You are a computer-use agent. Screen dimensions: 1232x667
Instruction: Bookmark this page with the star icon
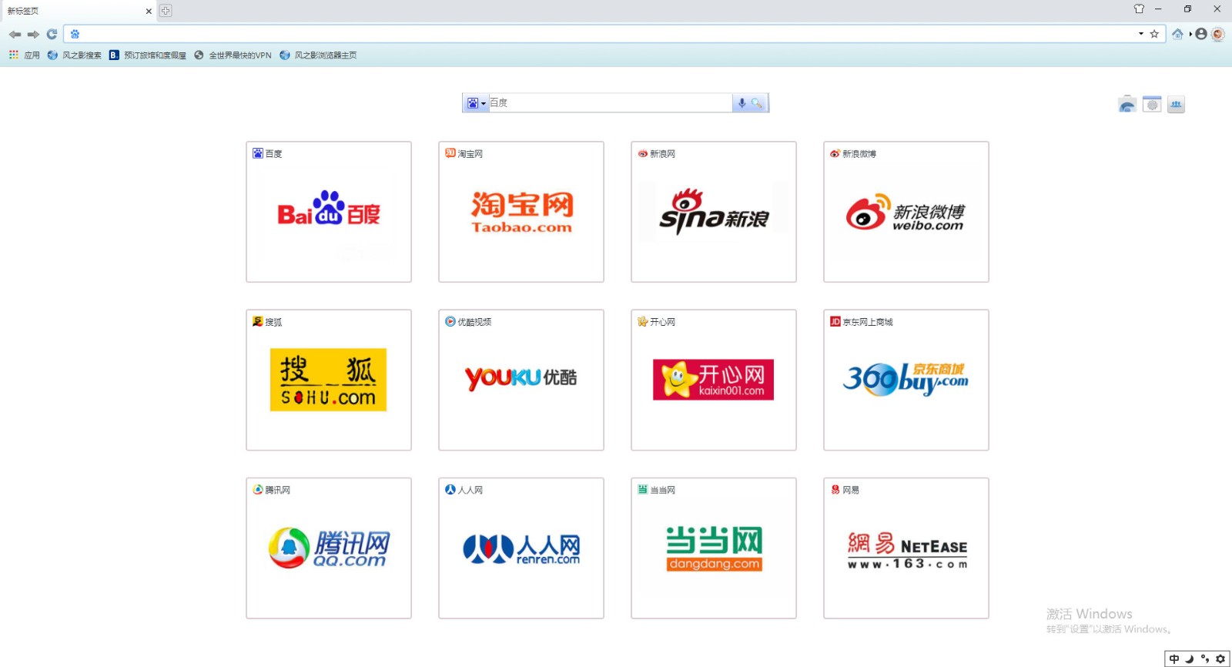point(1154,34)
